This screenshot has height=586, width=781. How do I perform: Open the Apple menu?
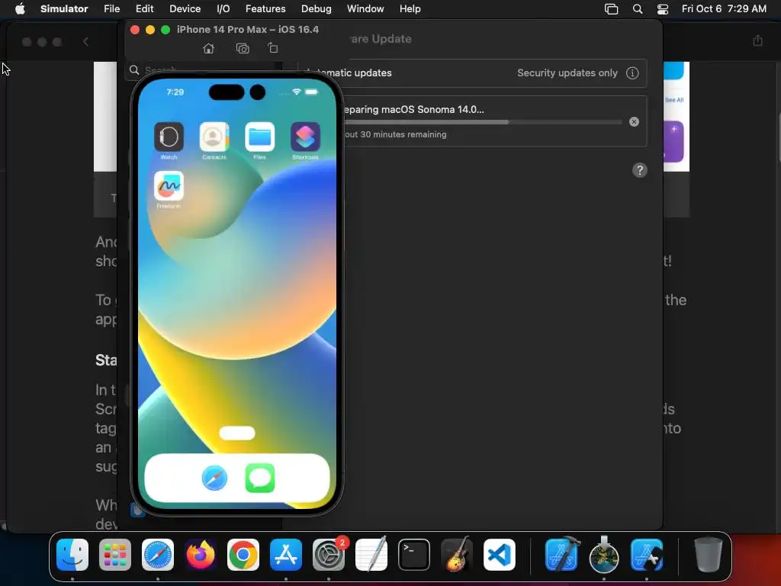point(20,9)
